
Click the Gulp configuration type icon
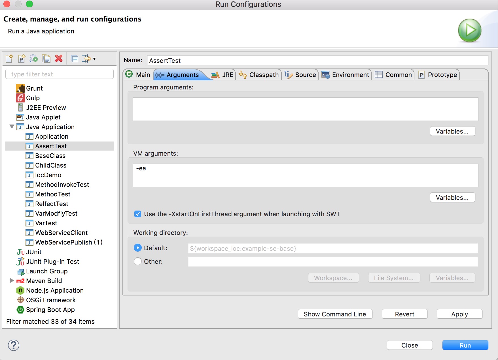pyautogui.click(x=20, y=98)
